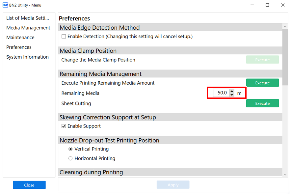Click Execute for Change the Media Clamp Position
This screenshot has width=291, height=195.
(262, 60)
